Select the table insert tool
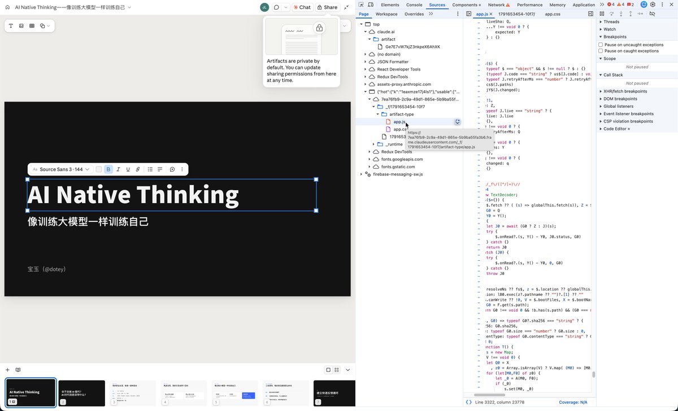The height and width of the screenshot is (411, 678). tap(32, 26)
